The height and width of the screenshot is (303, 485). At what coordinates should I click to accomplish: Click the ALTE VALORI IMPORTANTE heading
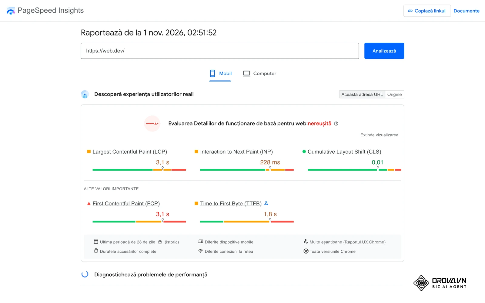[x=111, y=189]
